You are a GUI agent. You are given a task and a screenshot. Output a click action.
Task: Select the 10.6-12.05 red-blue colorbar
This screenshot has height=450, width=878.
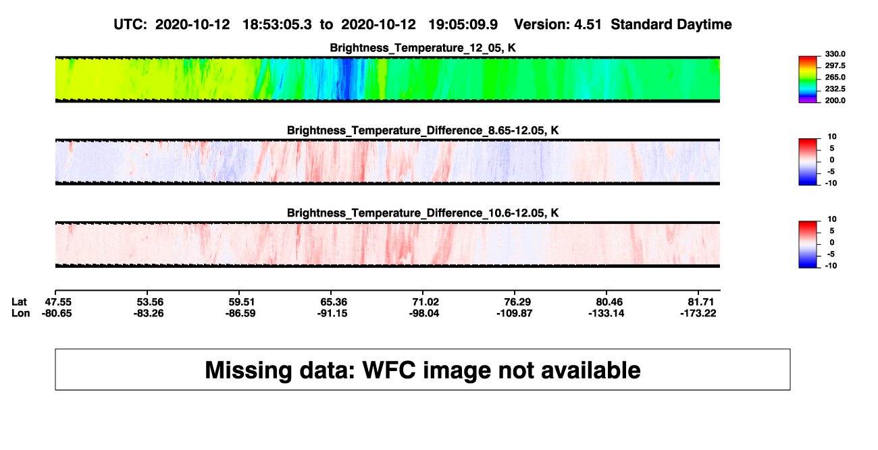pos(808,244)
